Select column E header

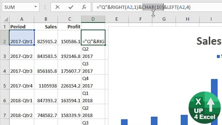click(x=117, y=19)
